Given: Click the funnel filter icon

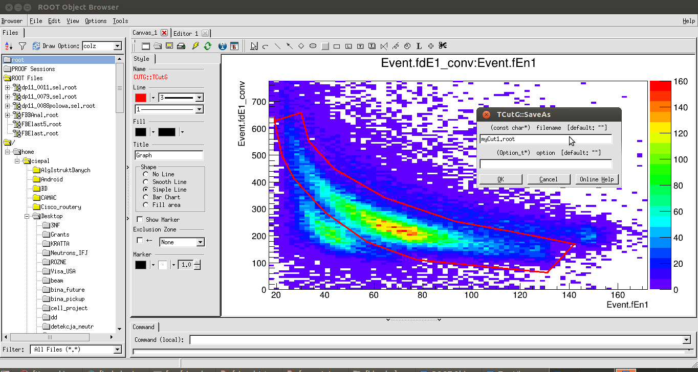Looking at the screenshot, I should click(23, 46).
